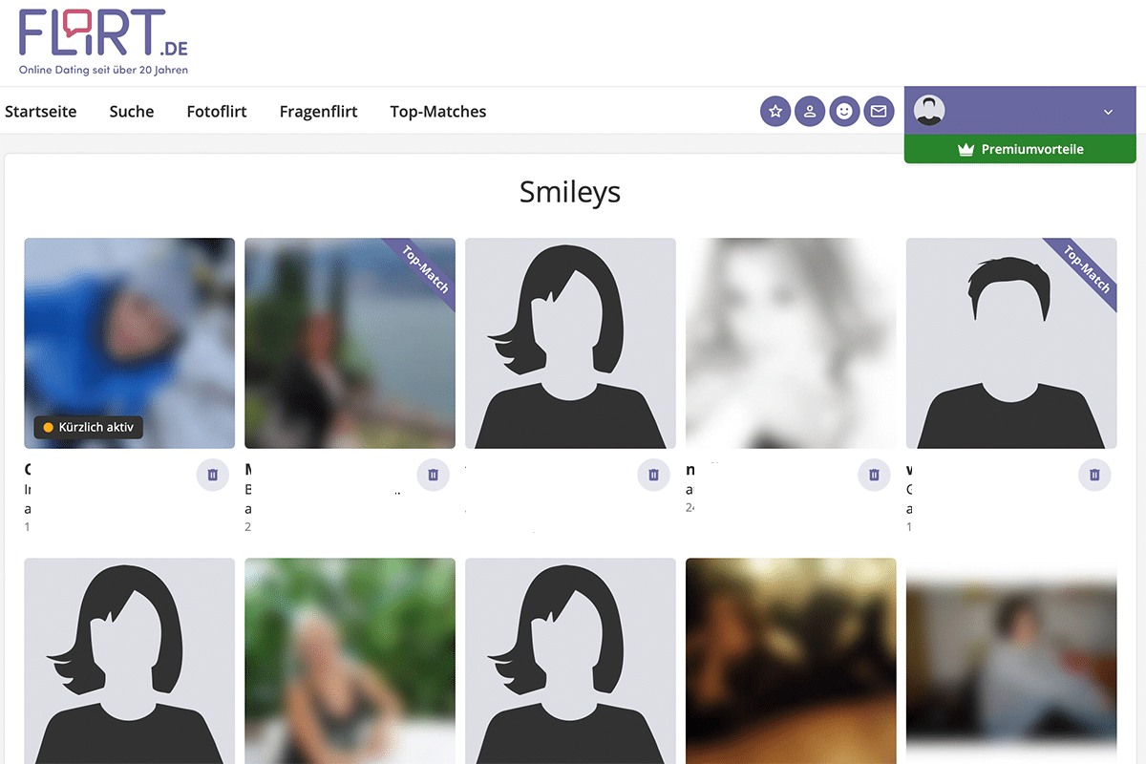Navigate to Top-Matches page
1146x764 pixels.
[x=438, y=112]
